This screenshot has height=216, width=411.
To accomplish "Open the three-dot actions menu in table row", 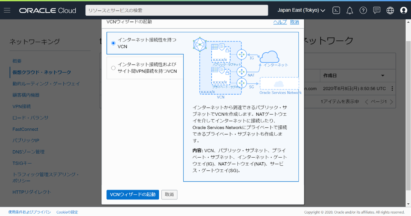I will pos(392,89).
